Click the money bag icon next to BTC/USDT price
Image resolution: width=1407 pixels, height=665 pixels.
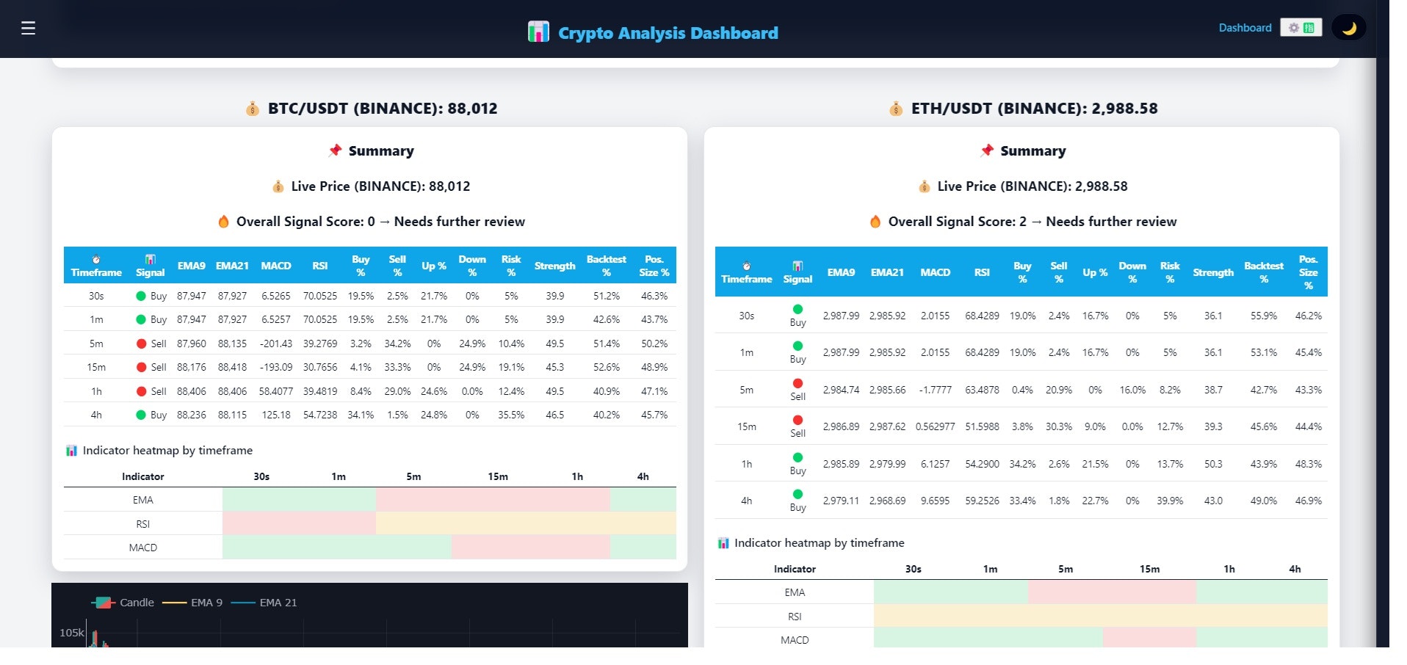pyautogui.click(x=252, y=109)
